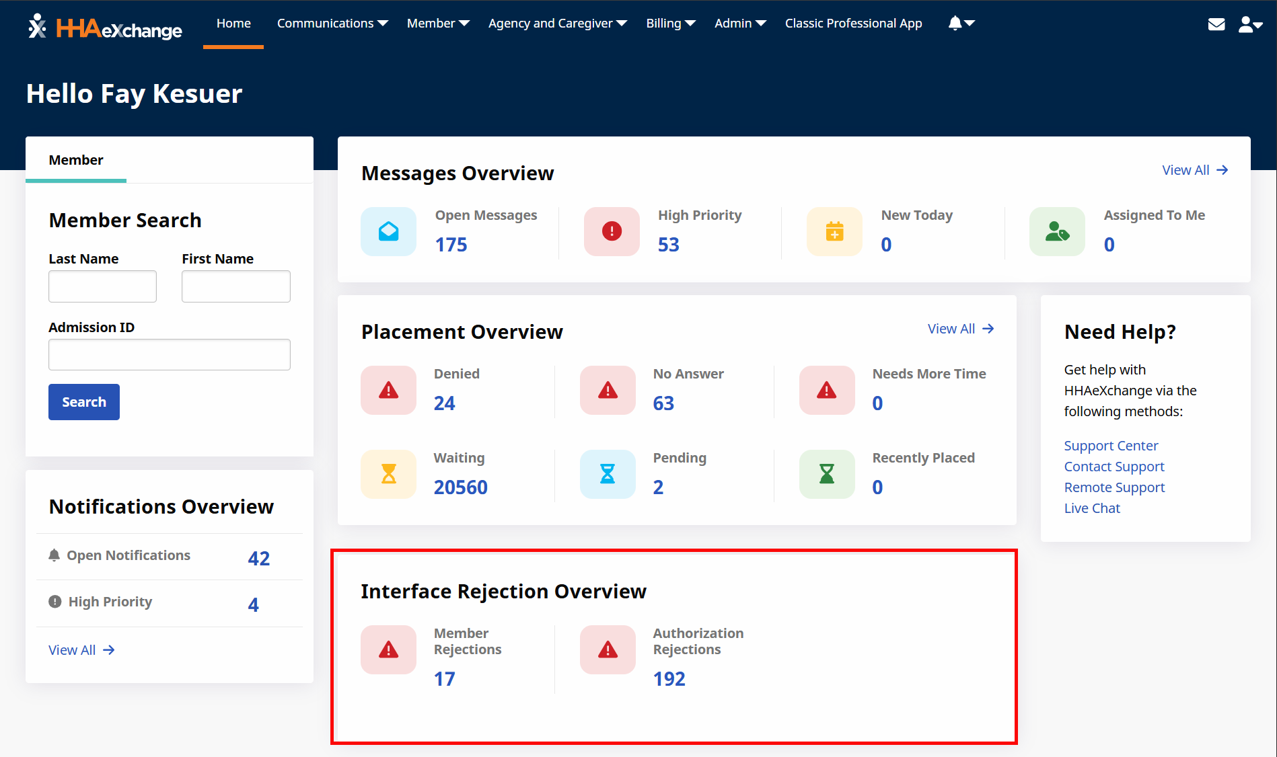This screenshot has width=1277, height=757.
Task: Click the Assigned To Me person icon
Action: [x=1056, y=232]
